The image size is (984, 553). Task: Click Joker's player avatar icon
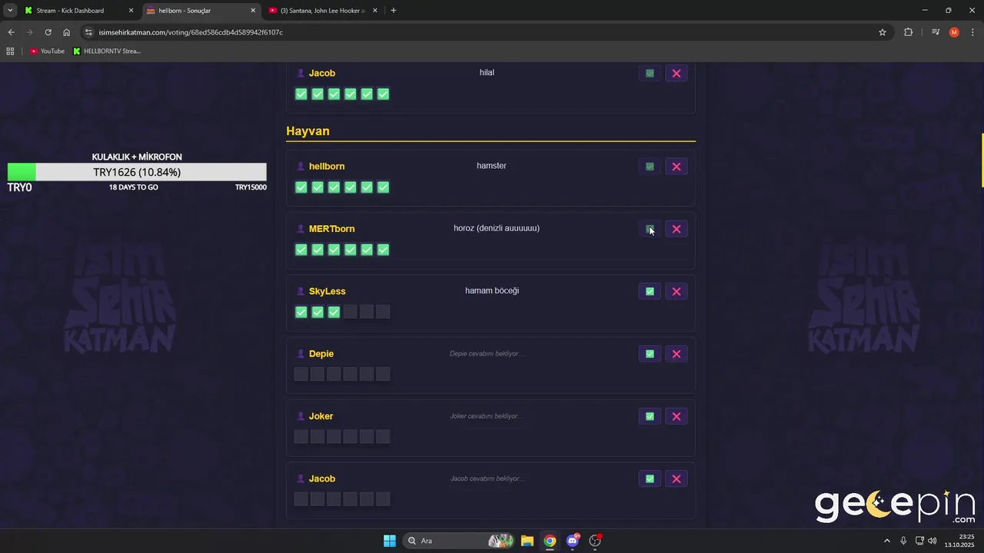coord(301,416)
